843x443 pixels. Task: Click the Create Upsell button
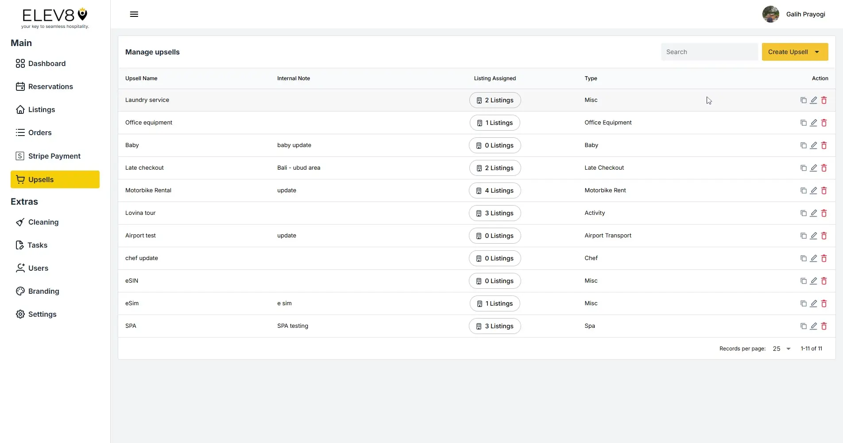tap(788, 52)
